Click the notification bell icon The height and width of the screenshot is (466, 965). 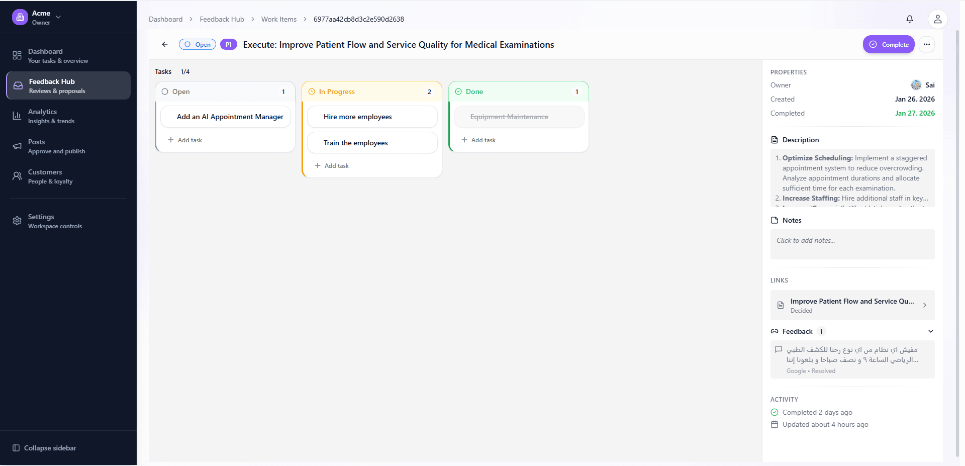pyautogui.click(x=909, y=19)
